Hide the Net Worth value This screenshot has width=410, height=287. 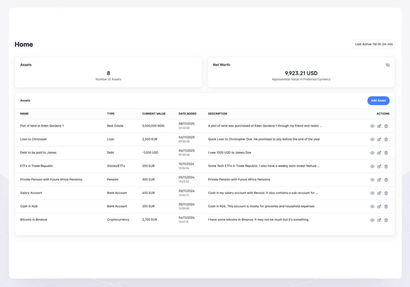387,65
